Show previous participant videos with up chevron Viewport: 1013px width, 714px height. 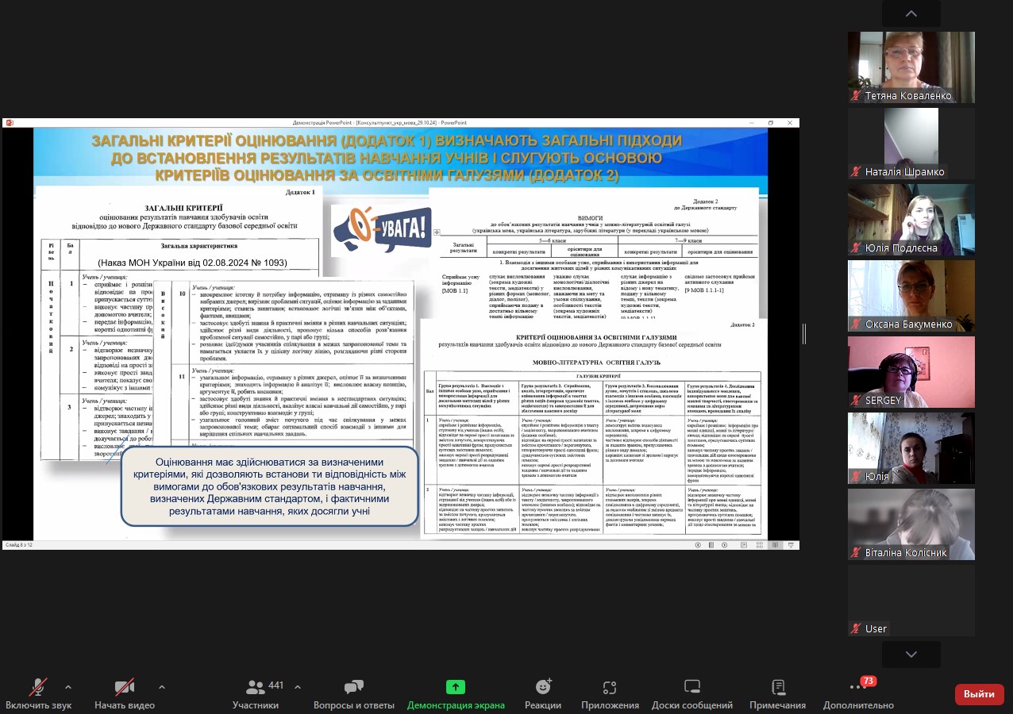click(x=911, y=13)
